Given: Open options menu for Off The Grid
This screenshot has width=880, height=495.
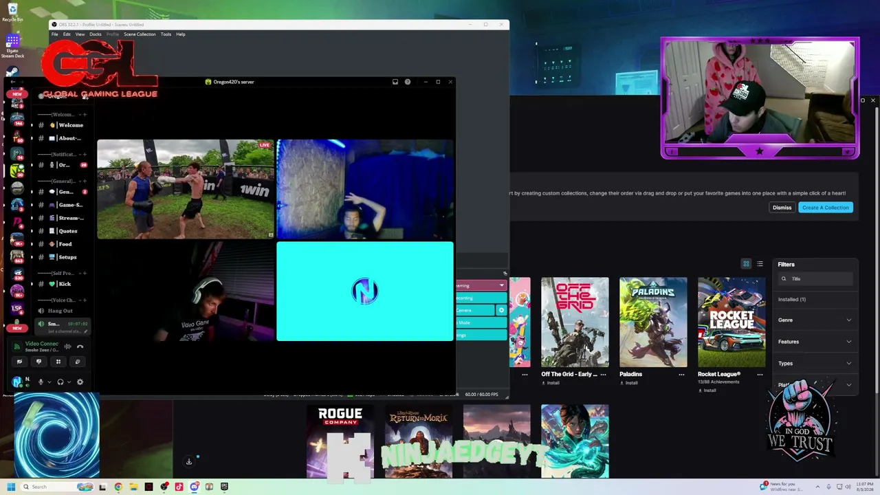Looking at the screenshot, I should pos(603,375).
